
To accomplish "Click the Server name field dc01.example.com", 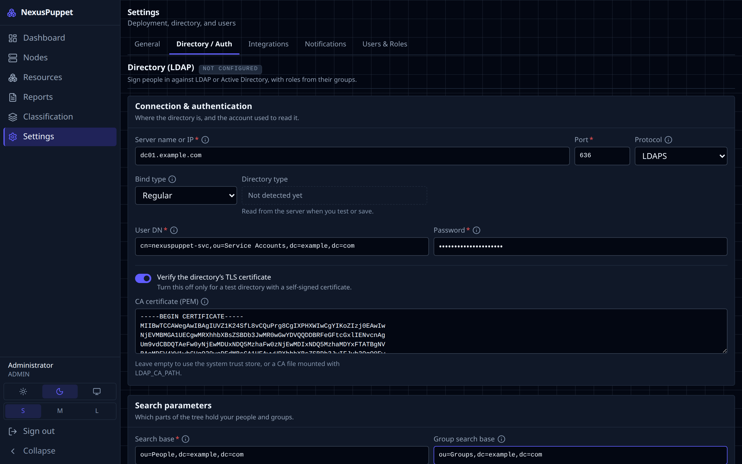I will point(352,156).
